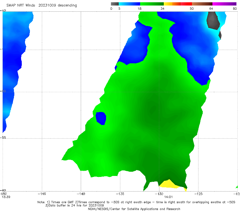Click the yellow high-wind patch near -60
This screenshot has width=240, height=211.
(x=169, y=184)
